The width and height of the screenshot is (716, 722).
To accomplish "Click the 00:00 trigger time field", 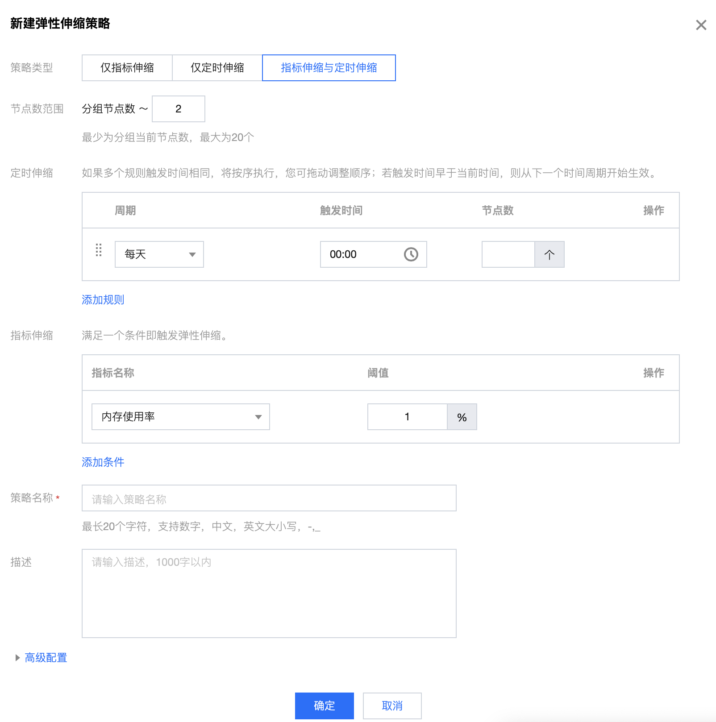I will coord(374,254).
